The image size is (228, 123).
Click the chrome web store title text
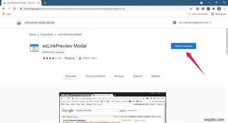click(39, 23)
